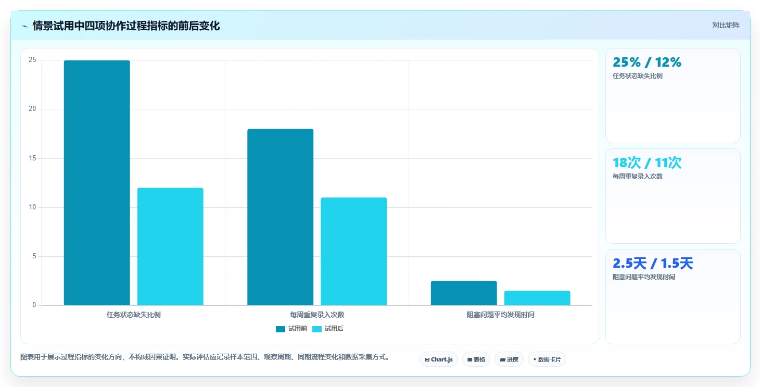Click the 阻塞问题平均发现时间 x-axis label
This screenshot has width=761, height=387.
coord(501,315)
